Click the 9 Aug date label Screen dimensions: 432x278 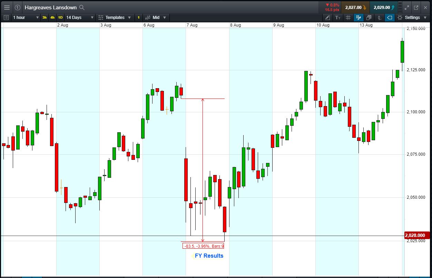click(x=278, y=25)
